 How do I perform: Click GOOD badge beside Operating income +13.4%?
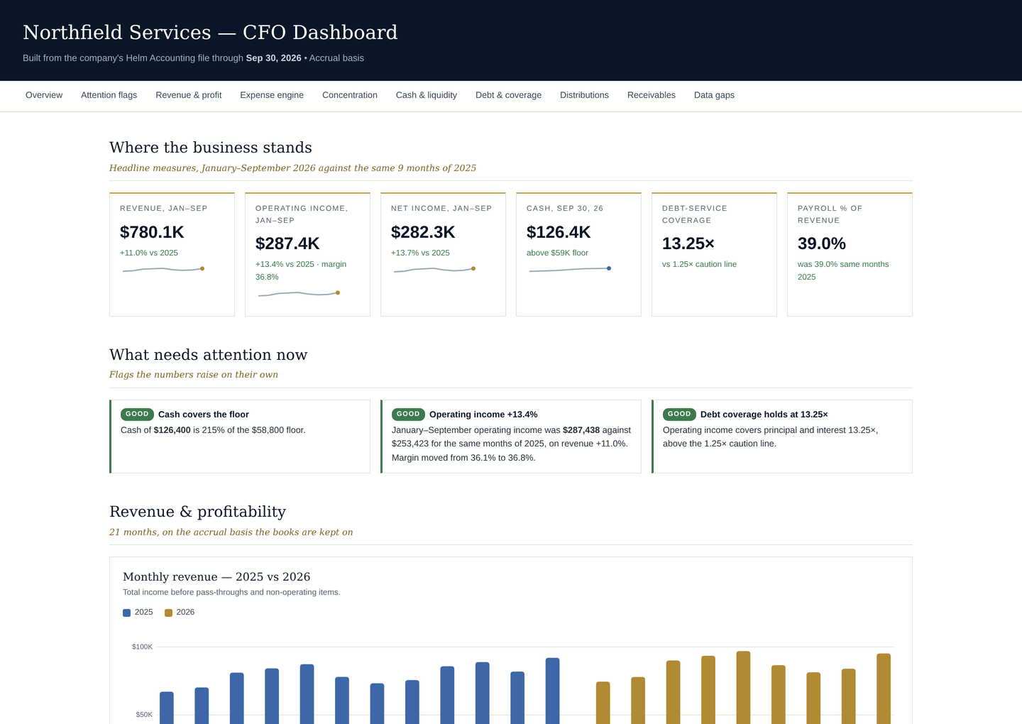click(408, 414)
